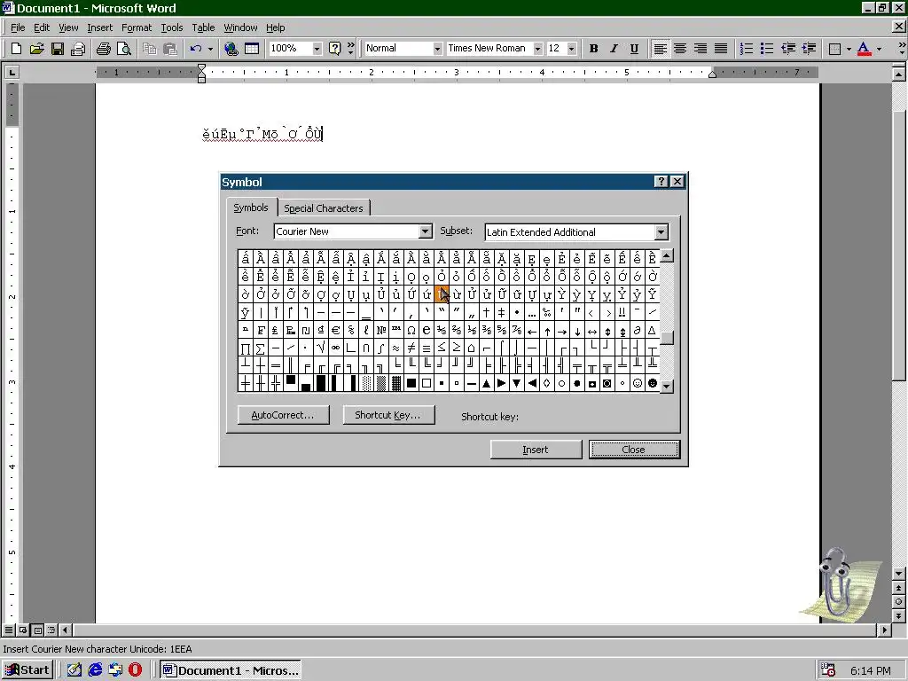Click the Outside Border toolbar icon

point(834,49)
